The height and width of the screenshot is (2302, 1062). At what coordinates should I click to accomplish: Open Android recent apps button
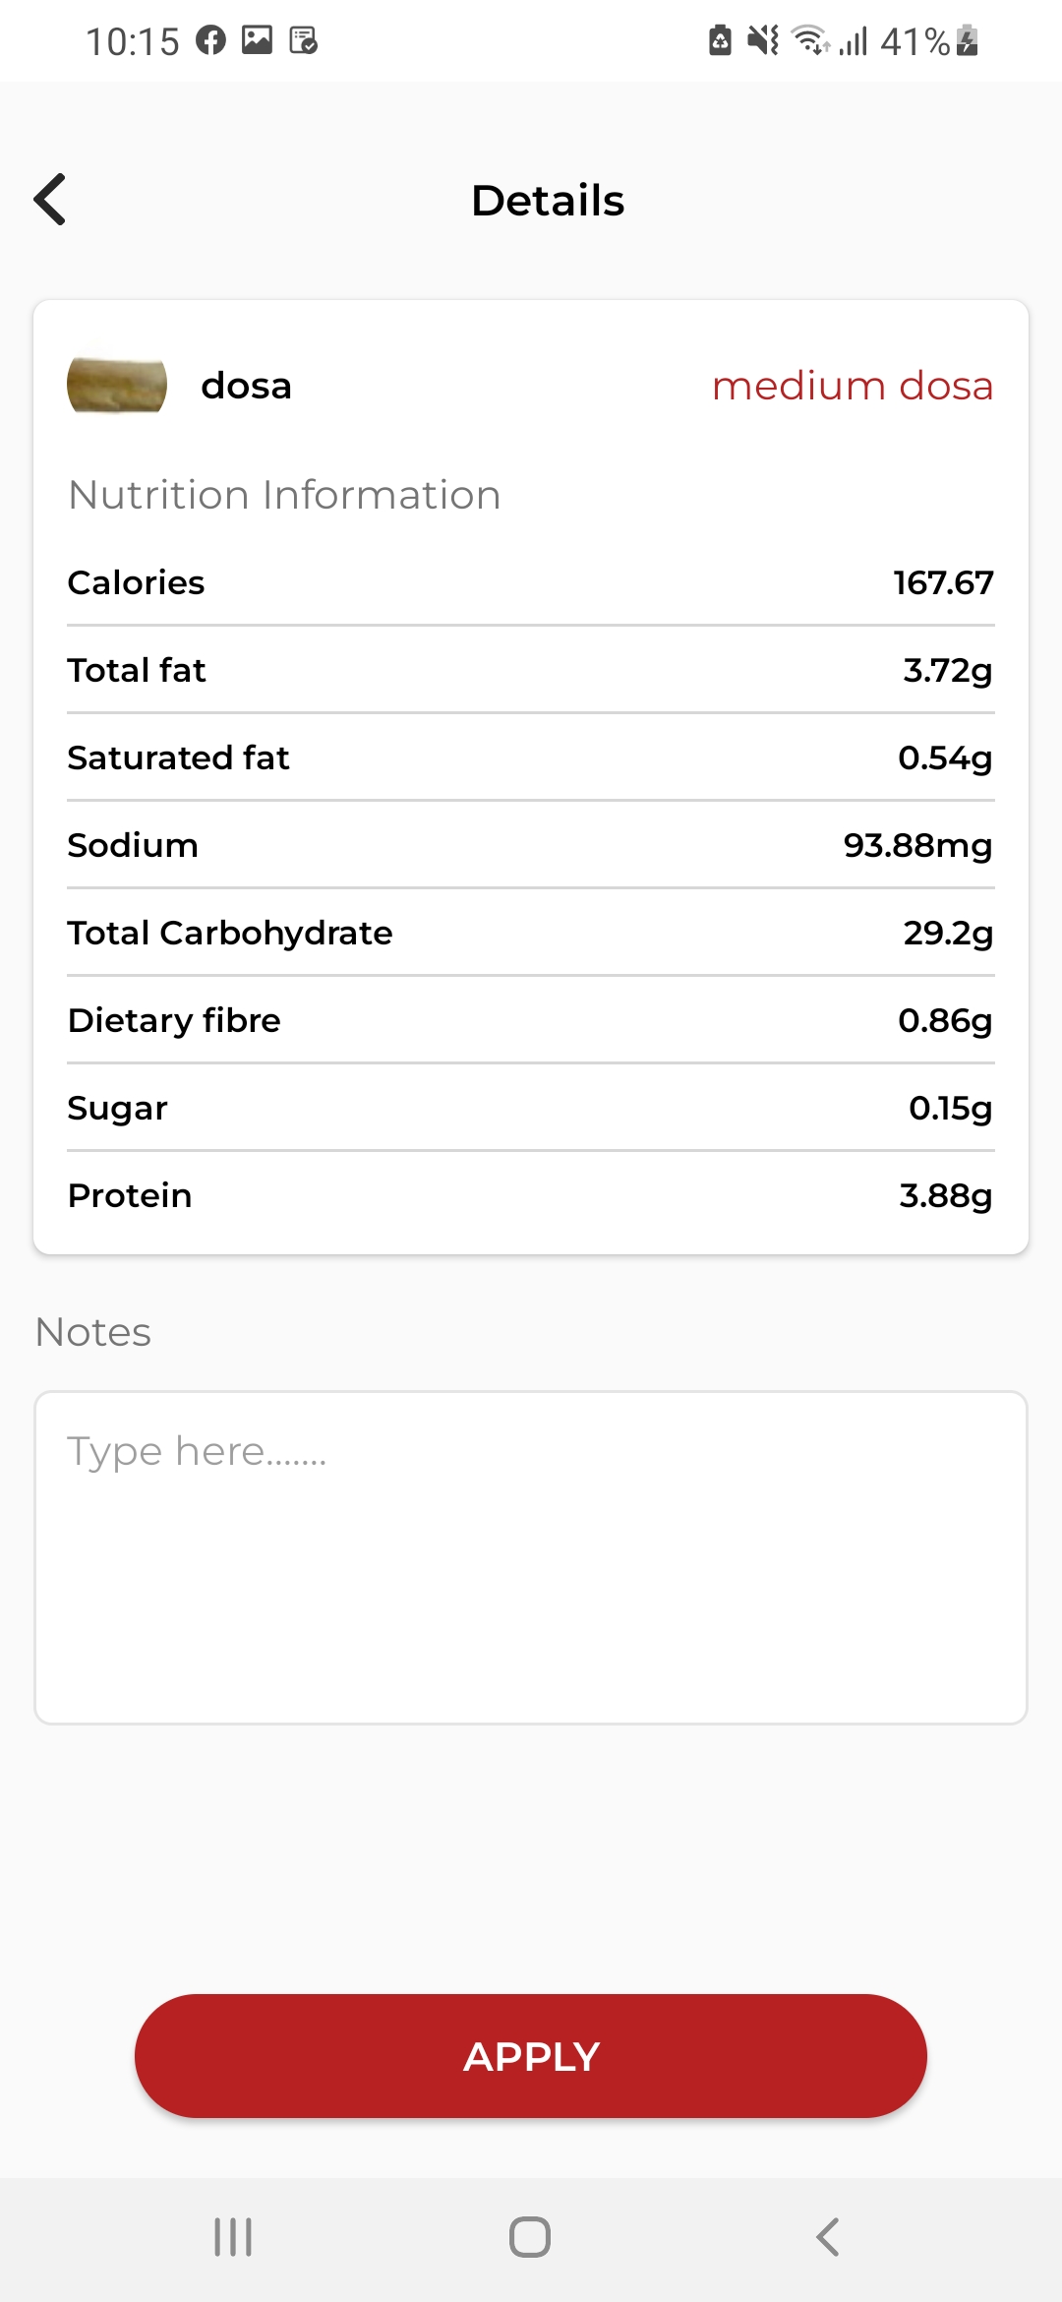pos(233,2236)
